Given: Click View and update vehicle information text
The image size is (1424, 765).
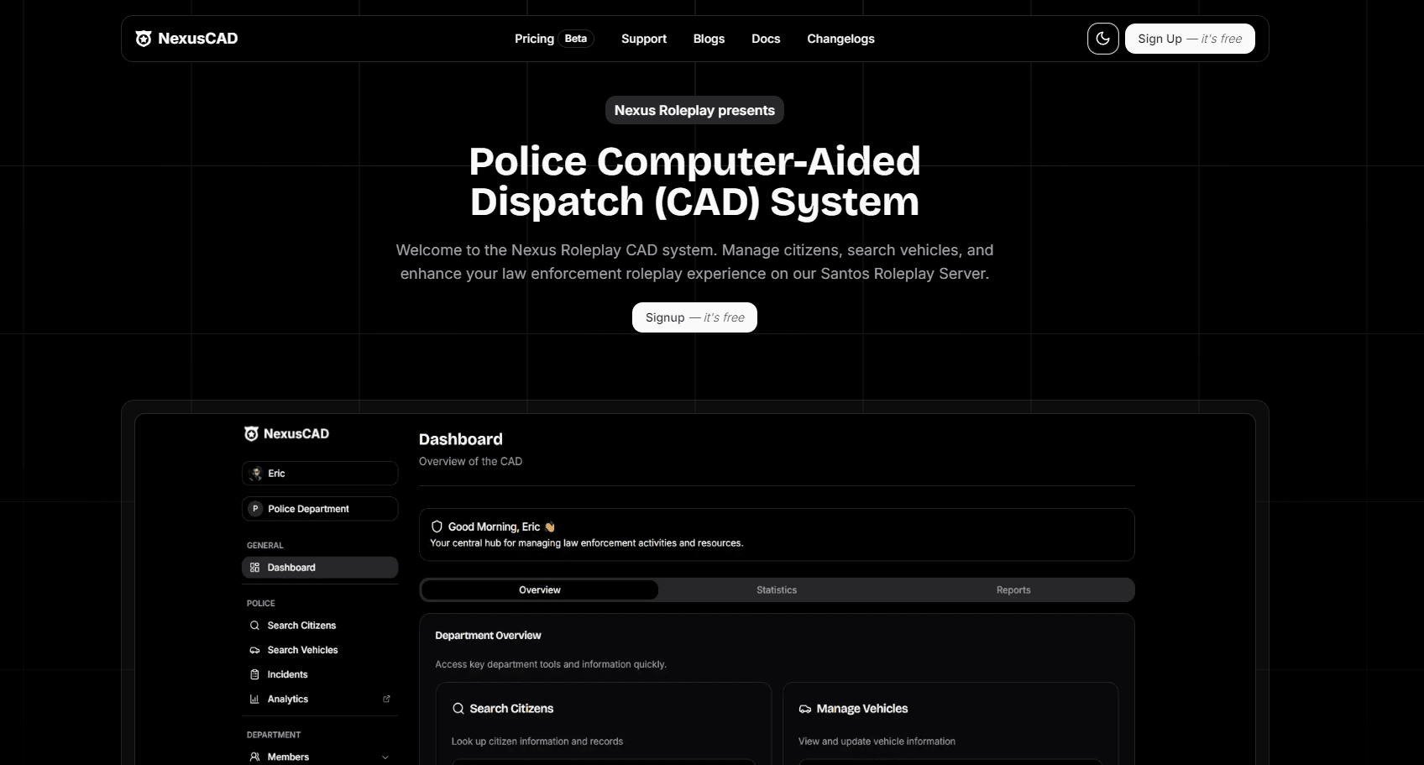Looking at the screenshot, I should (x=877, y=741).
